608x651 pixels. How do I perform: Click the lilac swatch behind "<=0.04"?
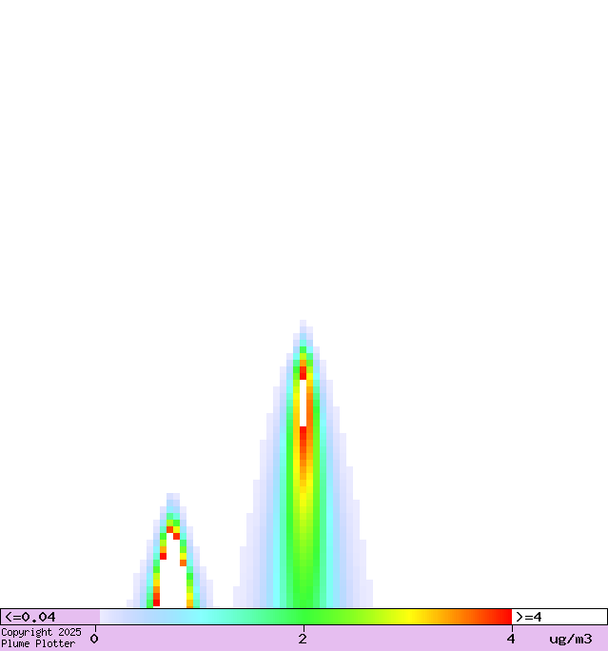tap(50, 617)
